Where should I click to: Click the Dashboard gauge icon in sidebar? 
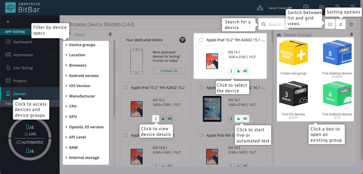[x=8, y=42]
